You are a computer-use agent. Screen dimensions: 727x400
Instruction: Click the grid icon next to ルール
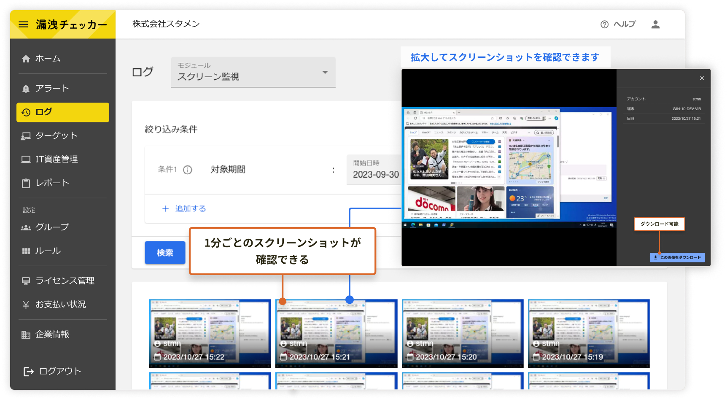point(26,251)
